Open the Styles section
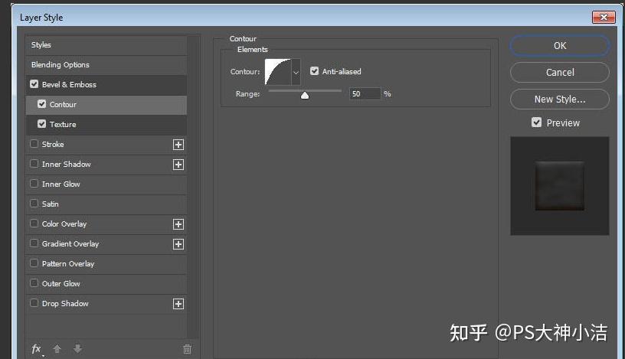Image resolution: width=625 pixels, height=359 pixels. (106, 45)
